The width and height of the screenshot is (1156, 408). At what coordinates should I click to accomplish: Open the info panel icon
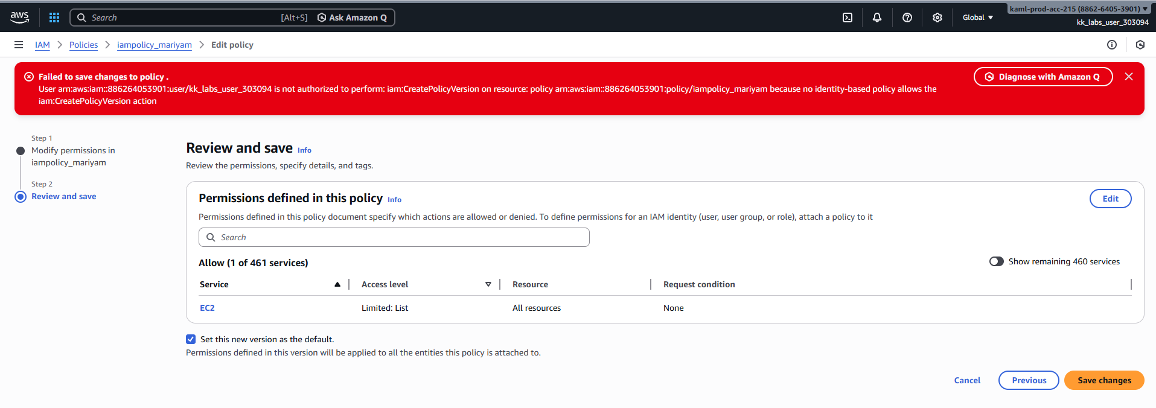coord(1112,45)
